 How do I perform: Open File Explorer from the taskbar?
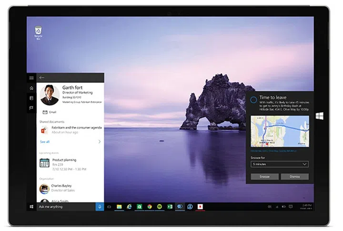(119, 207)
